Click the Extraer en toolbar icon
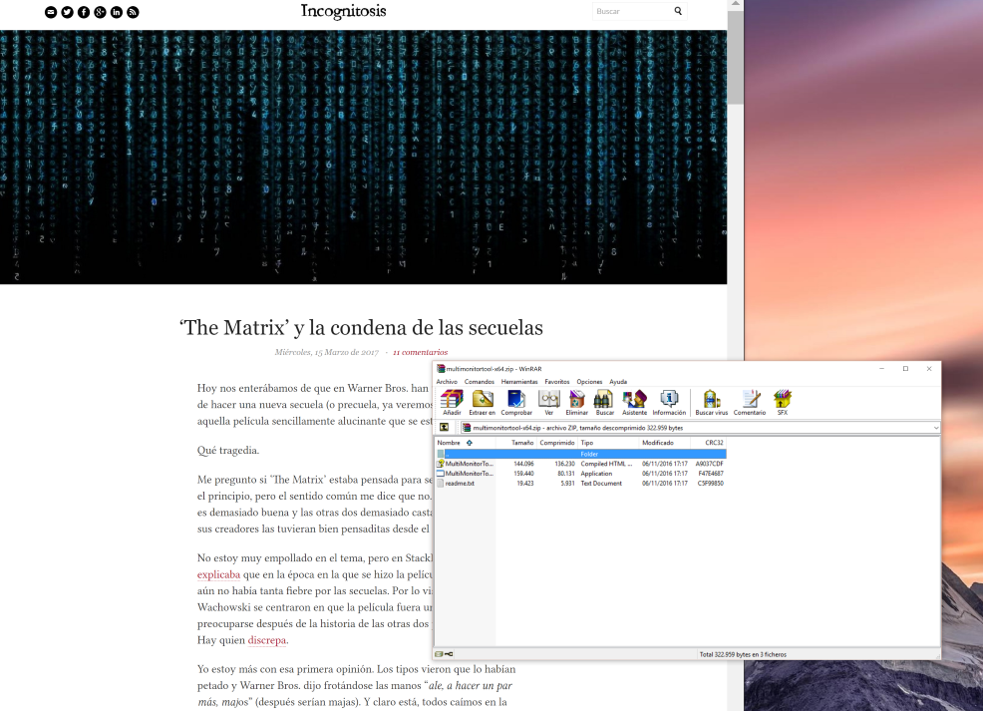Screen dimensions: 983x711 tap(484, 402)
